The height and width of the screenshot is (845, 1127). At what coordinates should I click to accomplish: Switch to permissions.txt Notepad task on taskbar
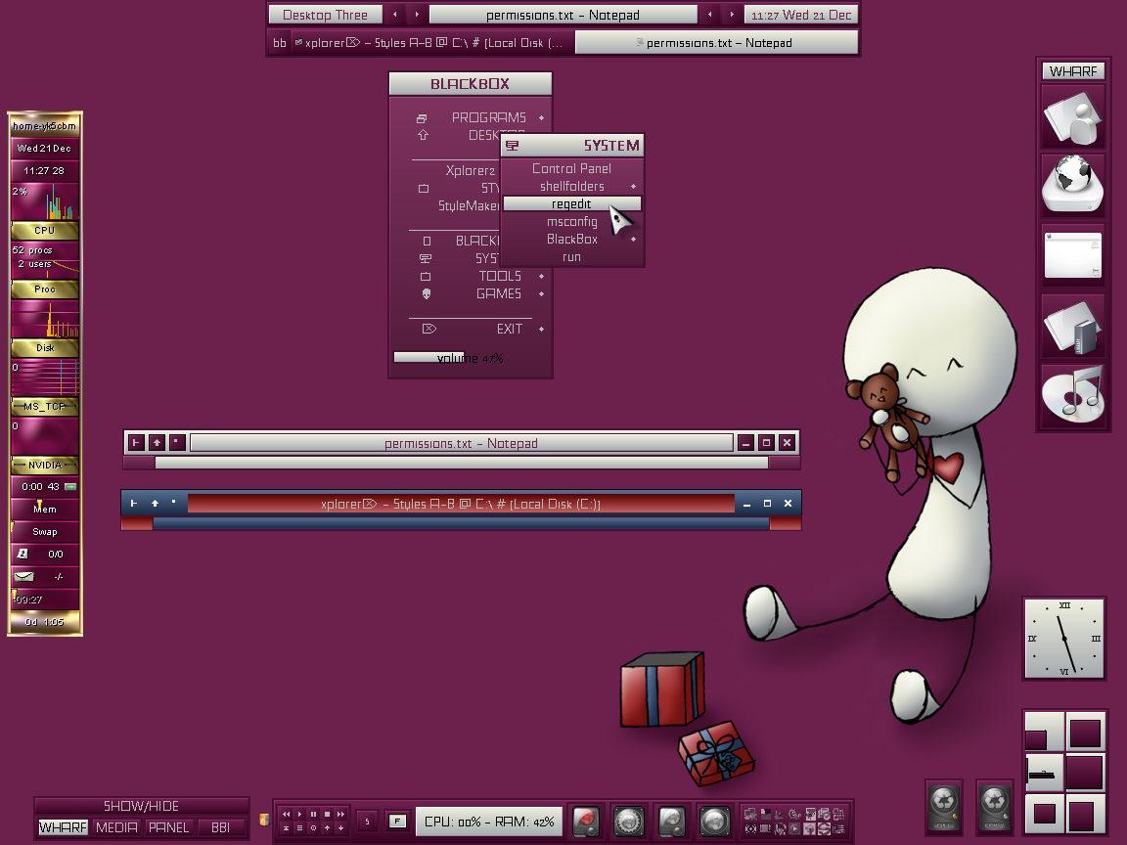(x=716, y=43)
